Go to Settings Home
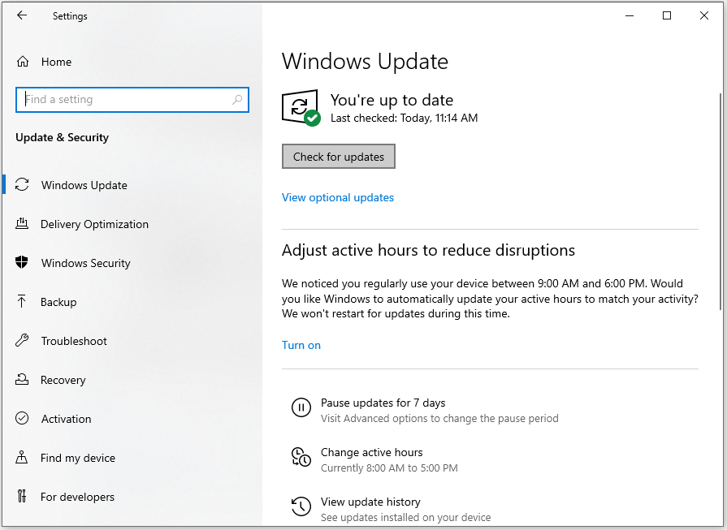The image size is (727, 530). [x=57, y=62]
